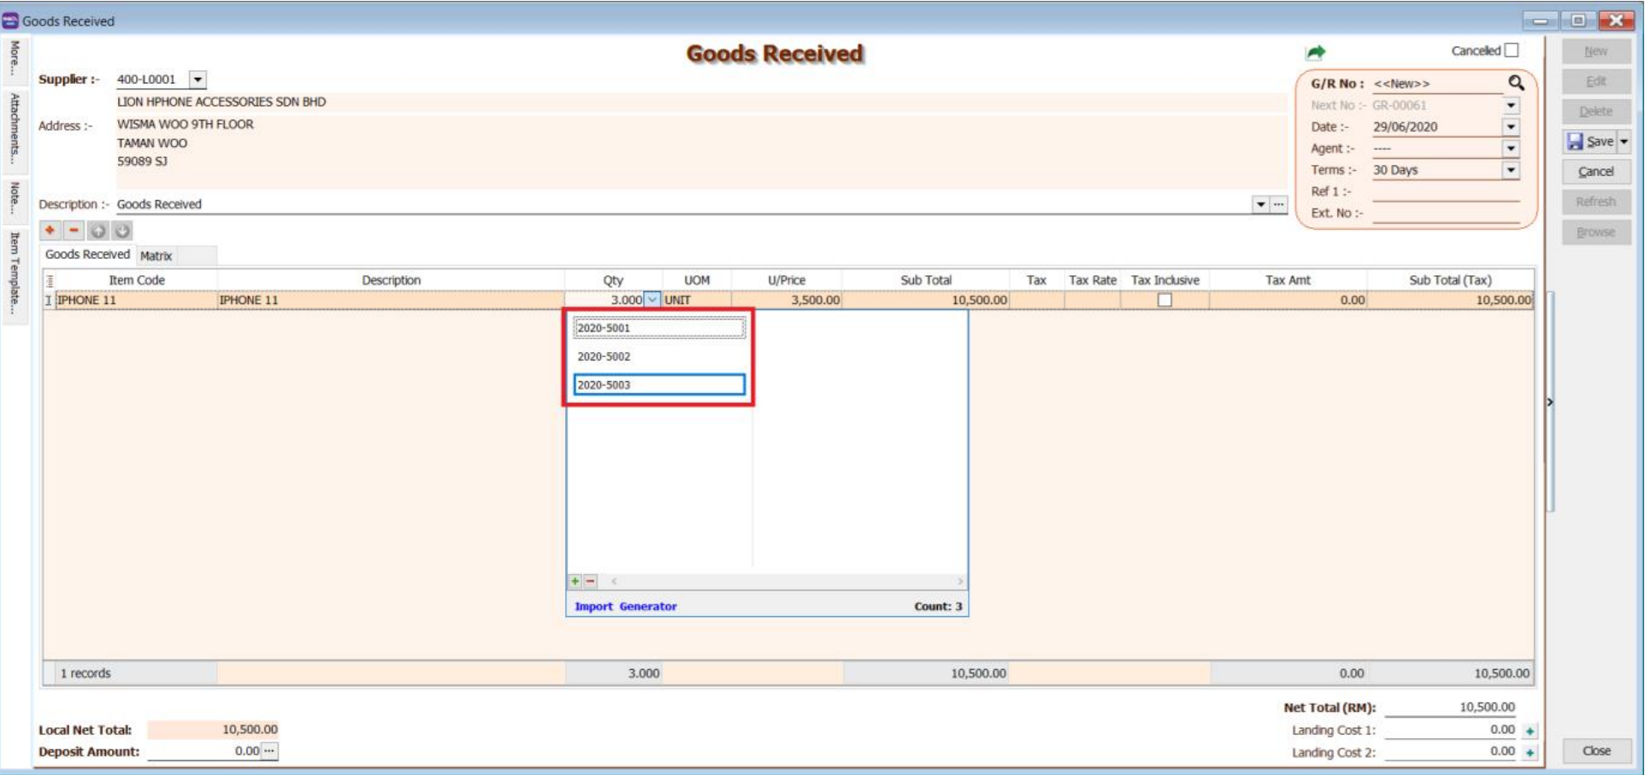Add serial number with green plus icon
This screenshot has width=1645, height=775.
[x=575, y=581]
